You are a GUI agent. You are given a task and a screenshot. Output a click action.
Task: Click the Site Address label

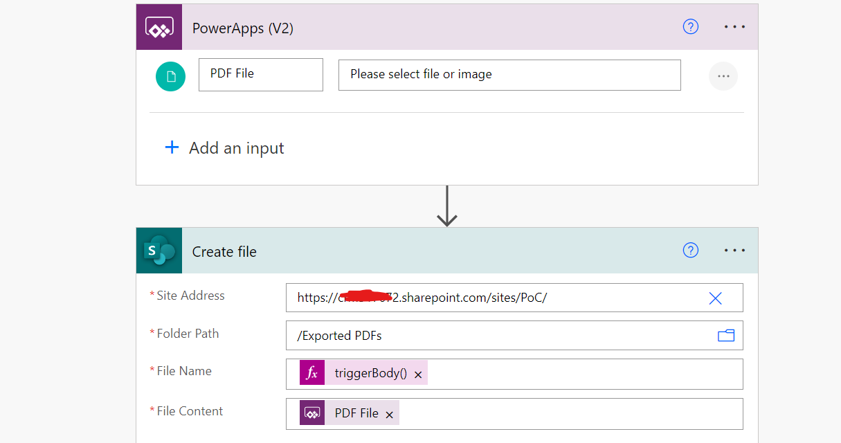[190, 296]
